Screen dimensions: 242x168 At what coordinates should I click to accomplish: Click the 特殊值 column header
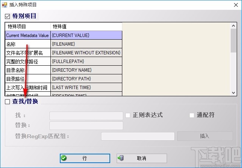tap(86, 26)
